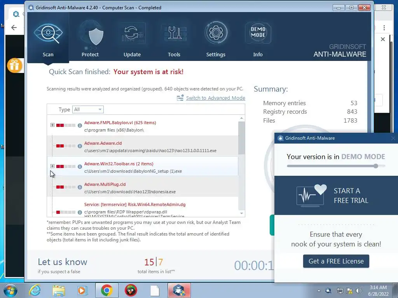
Task: Open the taskbar clock showing 3:14 AM
Action: click(378, 291)
